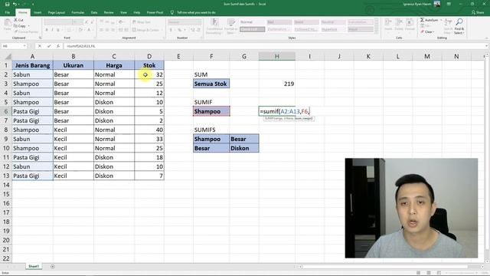Toggle Italic formatting in Font group
Screen dimensions: 490x276
pos(52,30)
